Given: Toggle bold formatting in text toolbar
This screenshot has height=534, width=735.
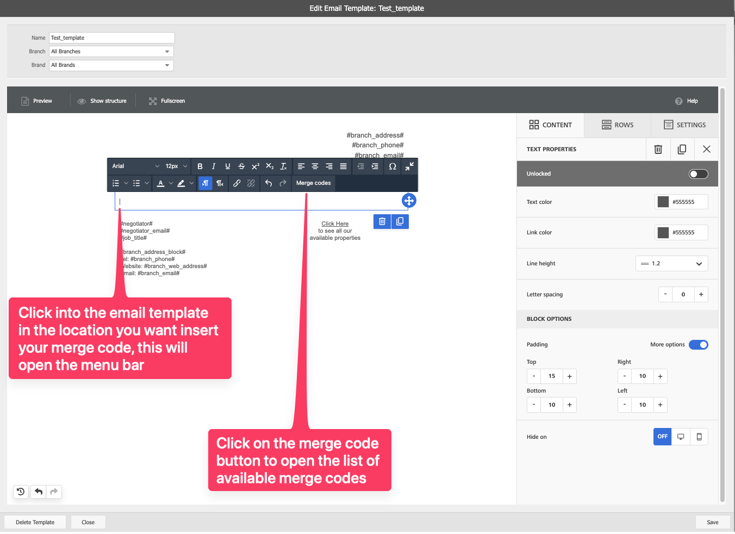Looking at the screenshot, I should coord(200,166).
